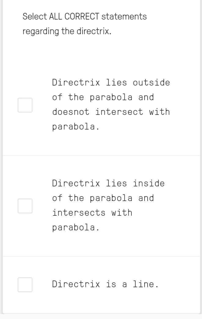This screenshot has height=319, width=202.
Task: Click the 'doesnot intersect with' text line
Action: pos(111,112)
